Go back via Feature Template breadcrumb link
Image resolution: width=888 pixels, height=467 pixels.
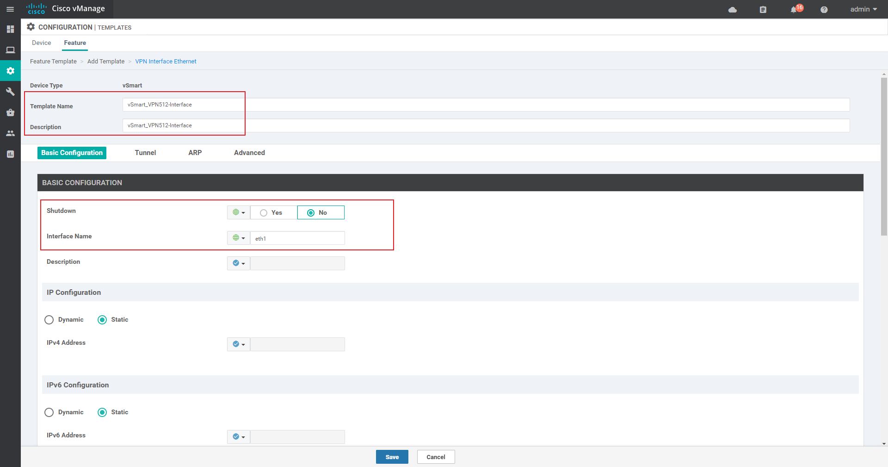tap(53, 61)
